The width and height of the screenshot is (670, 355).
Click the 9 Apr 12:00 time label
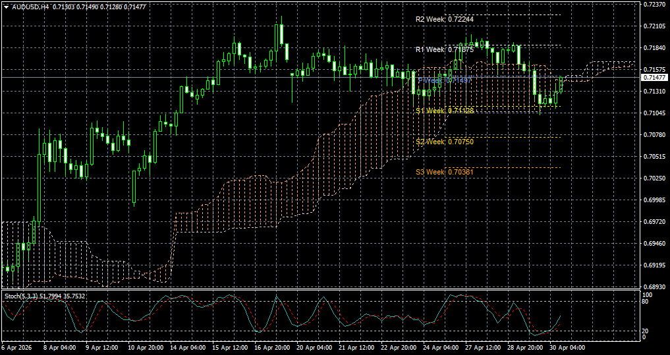[103, 348]
